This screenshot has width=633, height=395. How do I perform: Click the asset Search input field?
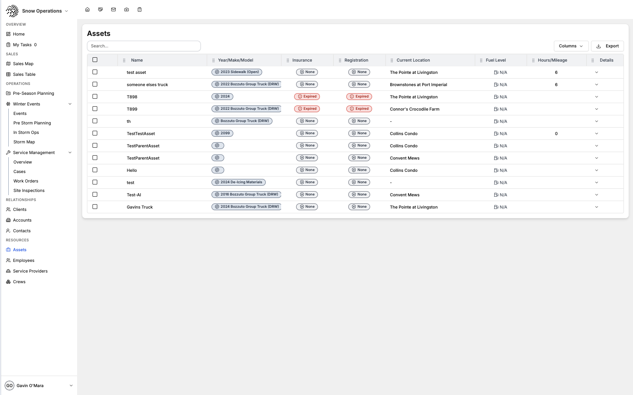144,46
